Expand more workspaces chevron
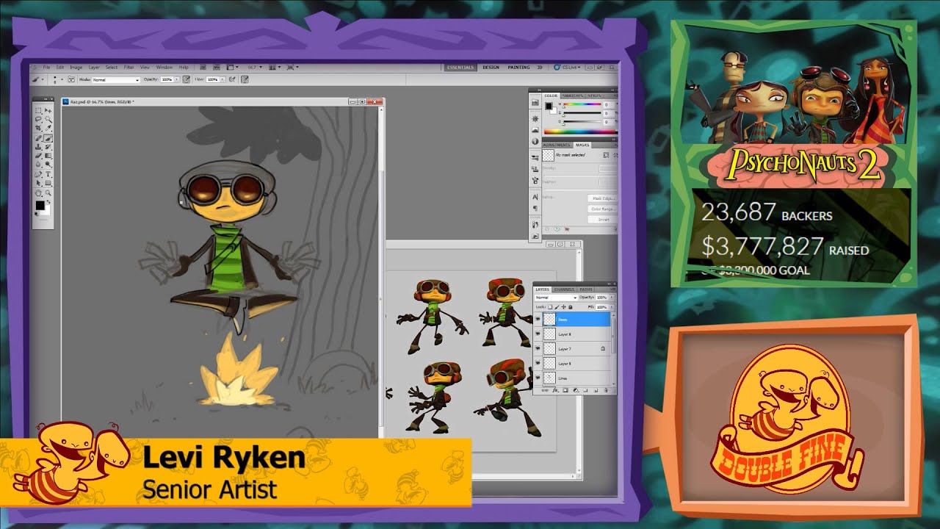 pyautogui.click(x=540, y=67)
